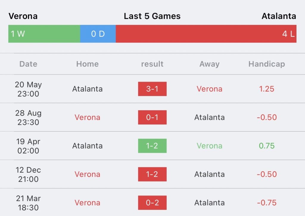Click the 1.25 handicap value
305x216 pixels.
coord(267,89)
